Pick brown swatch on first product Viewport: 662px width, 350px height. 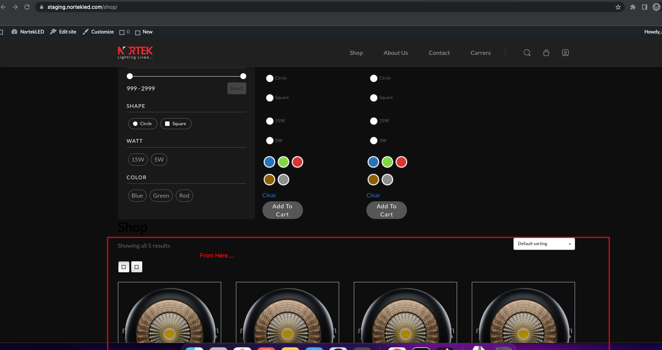(x=269, y=180)
